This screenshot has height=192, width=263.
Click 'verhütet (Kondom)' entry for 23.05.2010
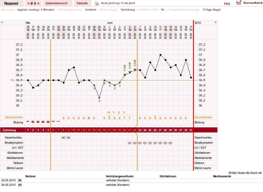(118, 181)
